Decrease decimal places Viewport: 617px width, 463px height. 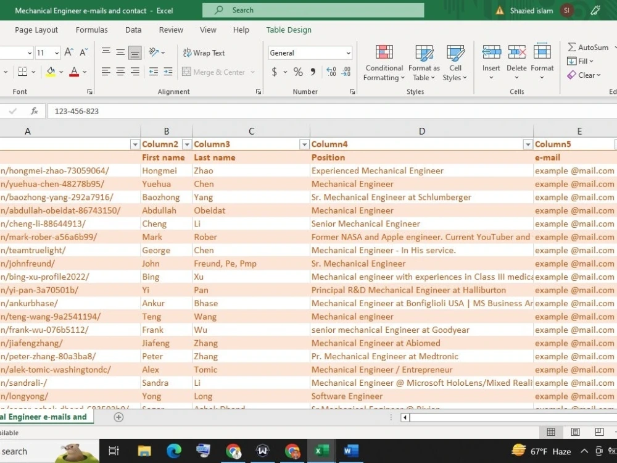click(x=346, y=72)
